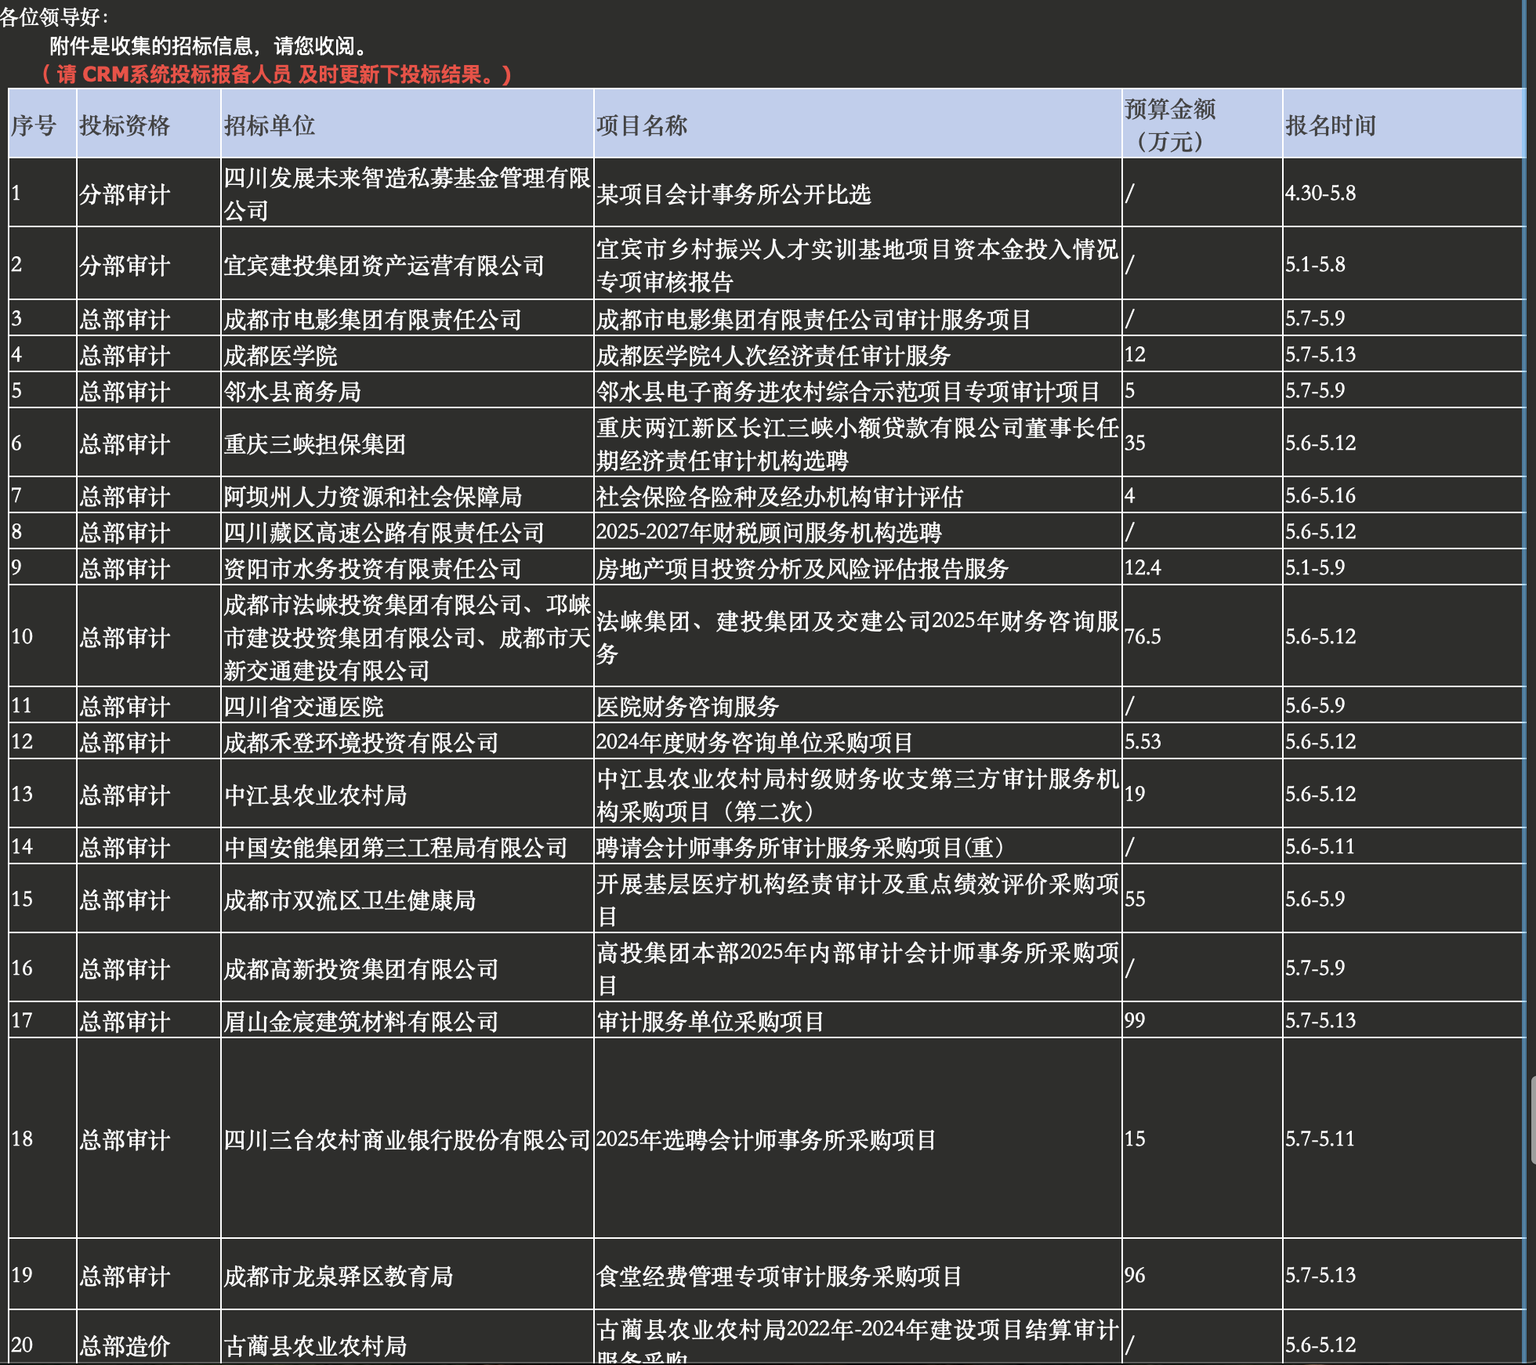1536x1365 pixels.
Task: Select cell 成都市龙泉驿区教育局
Action: coord(408,1275)
